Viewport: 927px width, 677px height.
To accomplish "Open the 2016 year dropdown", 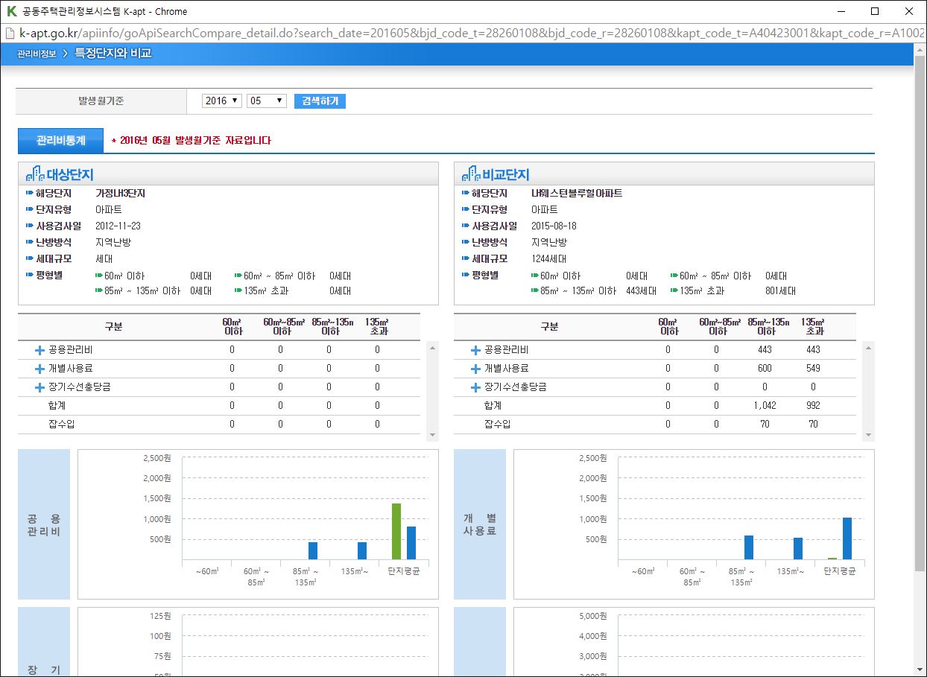I will pos(221,101).
